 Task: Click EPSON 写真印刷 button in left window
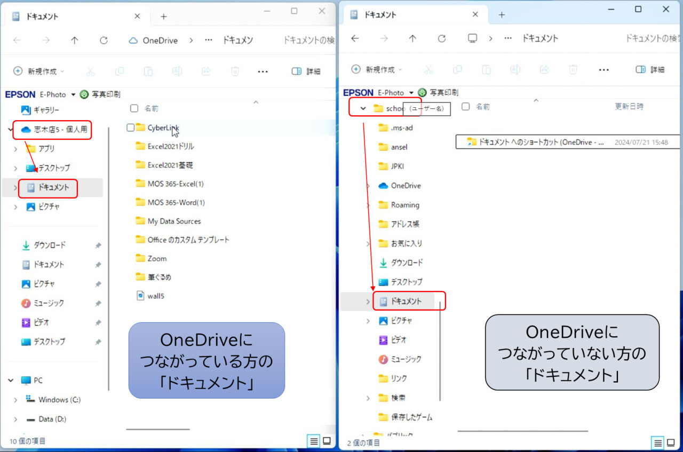100,94
